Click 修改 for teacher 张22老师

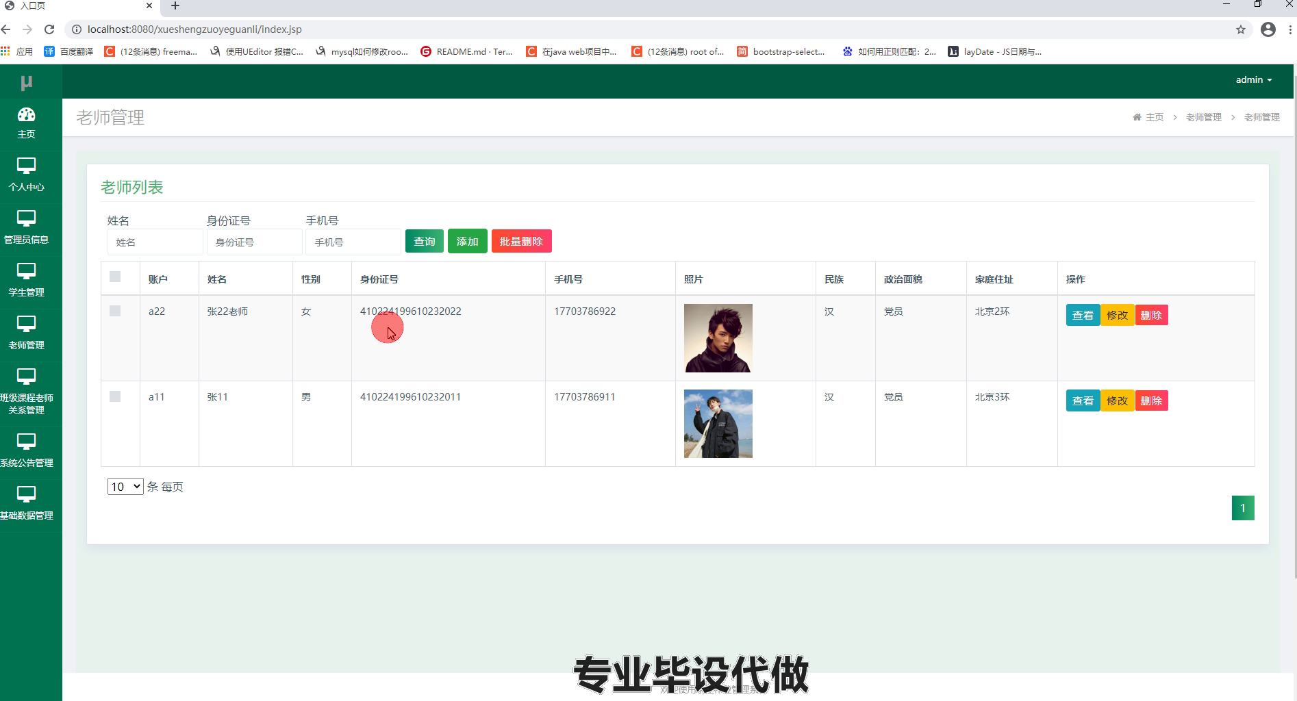[x=1118, y=315]
